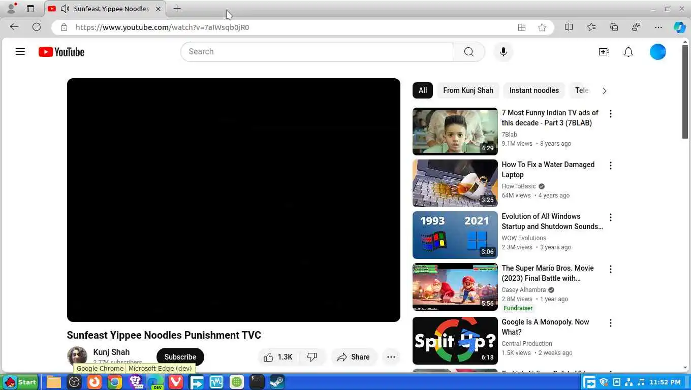Open the Edge profile icon in title bar
Viewport: 691px width, 390px height.
[11, 9]
